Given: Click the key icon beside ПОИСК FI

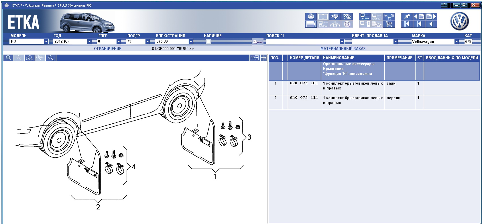Looking at the screenshot, I should coord(257,42).
